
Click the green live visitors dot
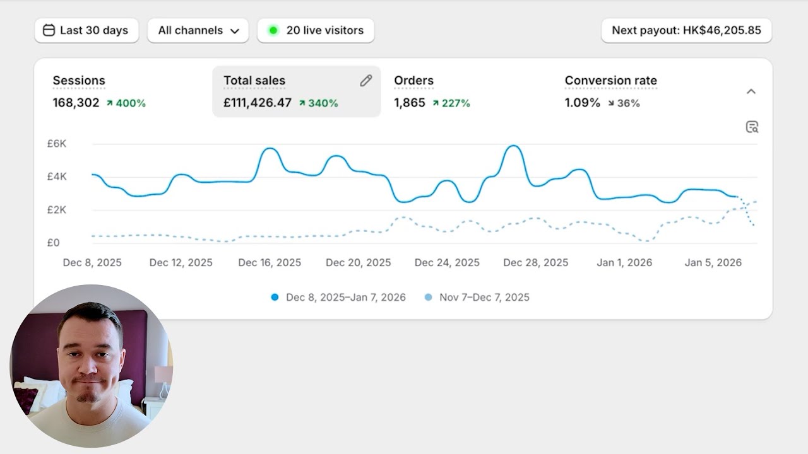coord(273,30)
